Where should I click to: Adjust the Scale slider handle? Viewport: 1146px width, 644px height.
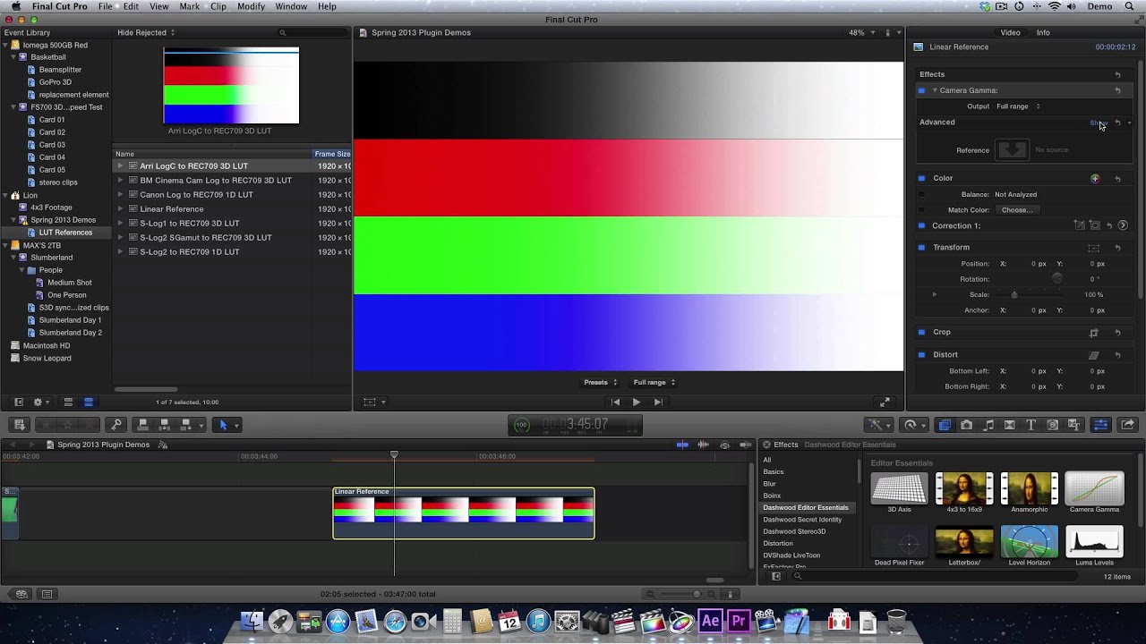pos(1013,295)
